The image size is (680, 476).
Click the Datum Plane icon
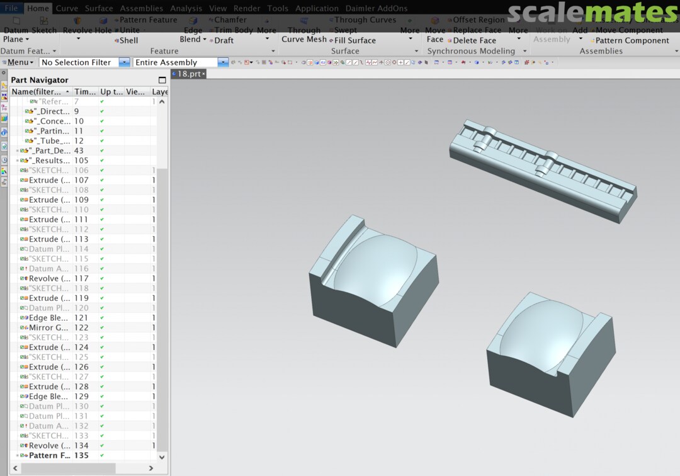point(16,21)
